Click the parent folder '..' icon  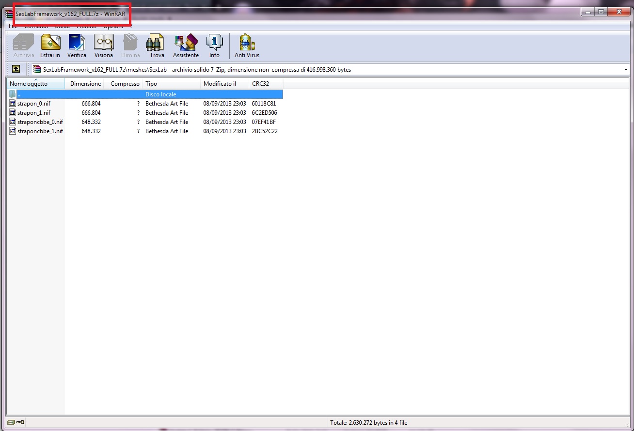pyautogui.click(x=13, y=94)
